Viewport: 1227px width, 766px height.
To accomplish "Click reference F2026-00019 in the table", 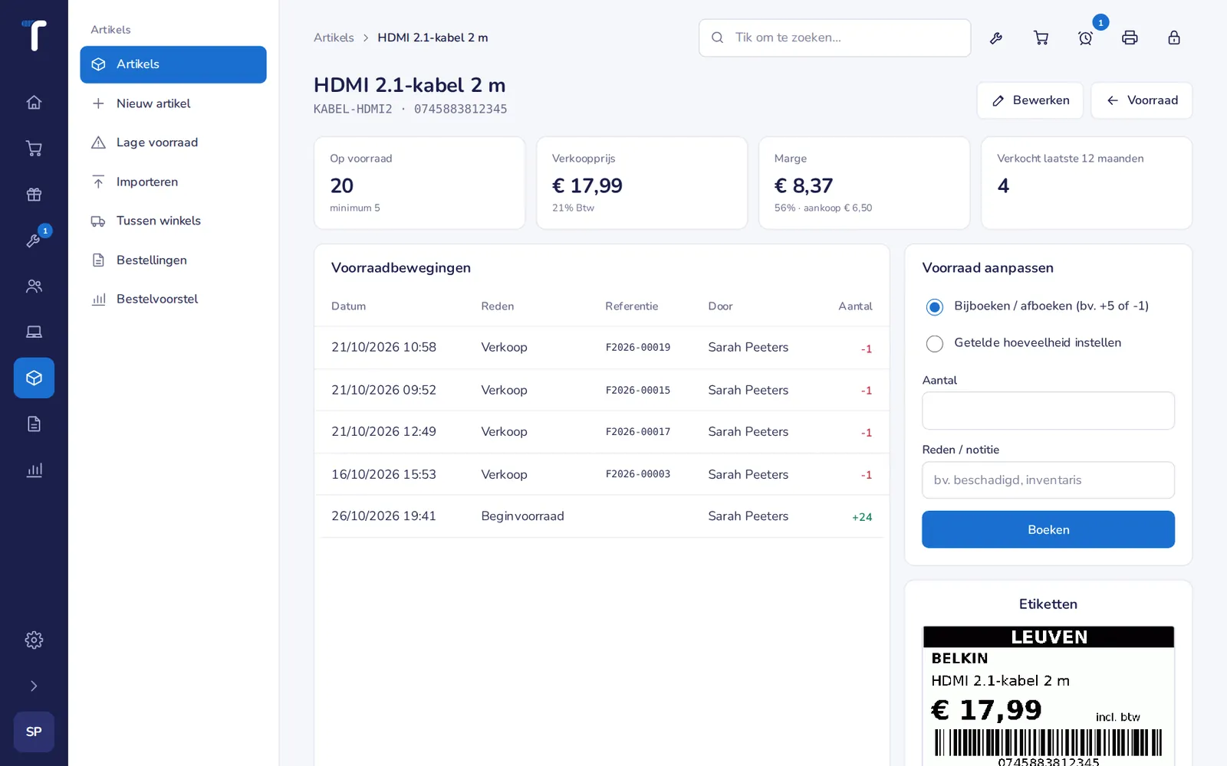I will (638, 348).
